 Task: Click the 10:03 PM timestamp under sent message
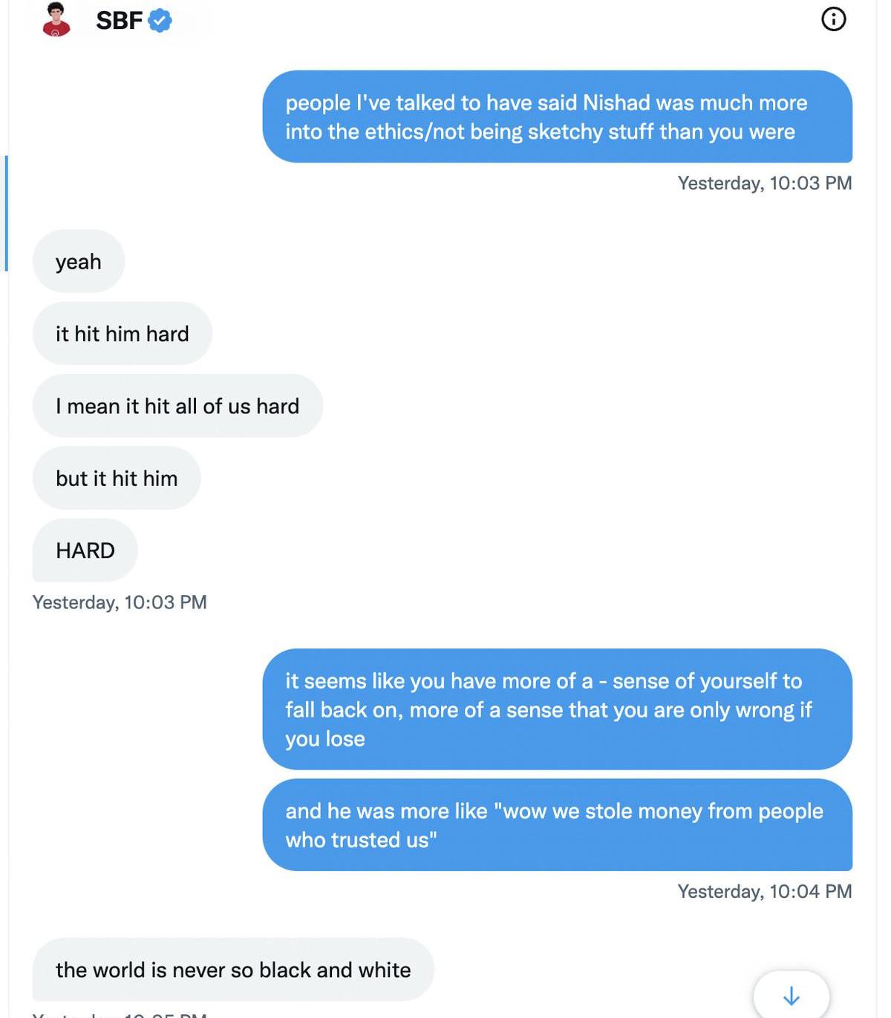[764, 183]
